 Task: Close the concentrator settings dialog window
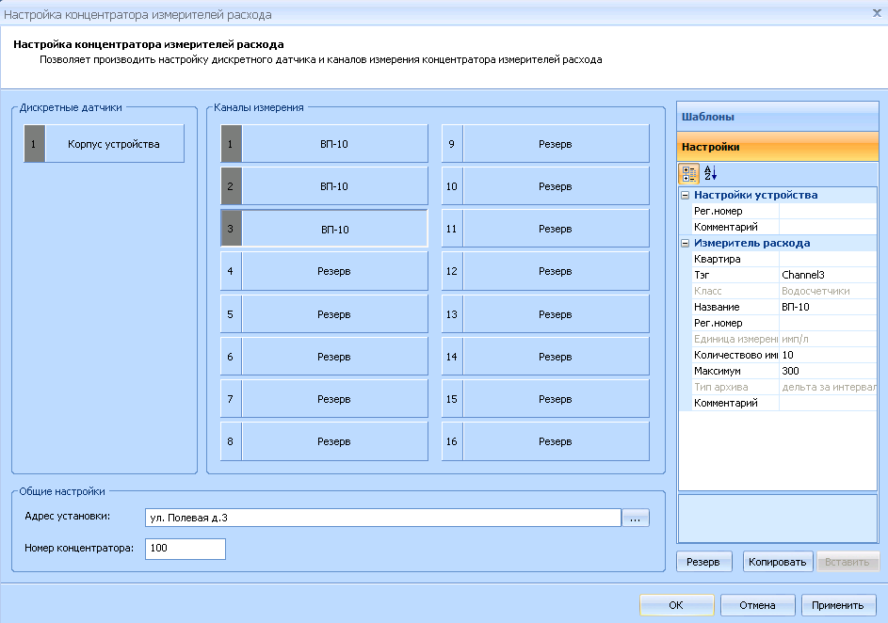(877, 14)
